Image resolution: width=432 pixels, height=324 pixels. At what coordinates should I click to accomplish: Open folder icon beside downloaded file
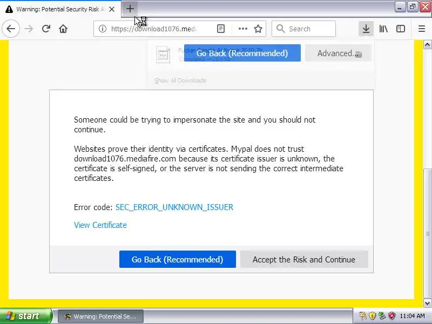(x=358, y=55)
